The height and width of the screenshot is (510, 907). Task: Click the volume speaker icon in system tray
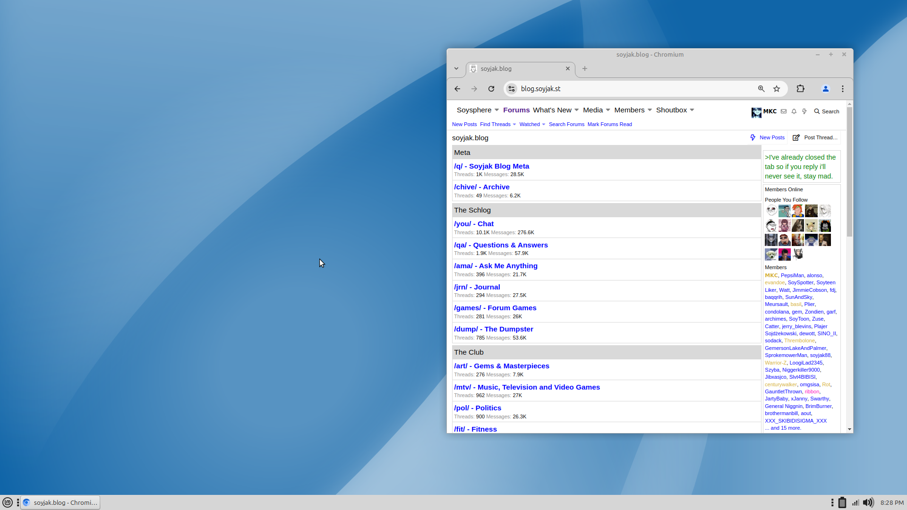tap(868, 502)
